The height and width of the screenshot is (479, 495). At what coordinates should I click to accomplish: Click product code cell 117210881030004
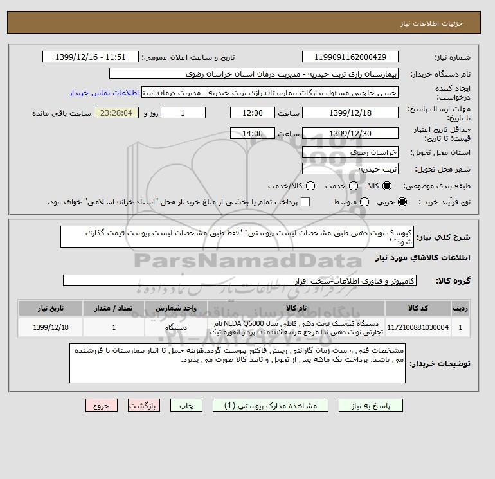click(418, 327)
